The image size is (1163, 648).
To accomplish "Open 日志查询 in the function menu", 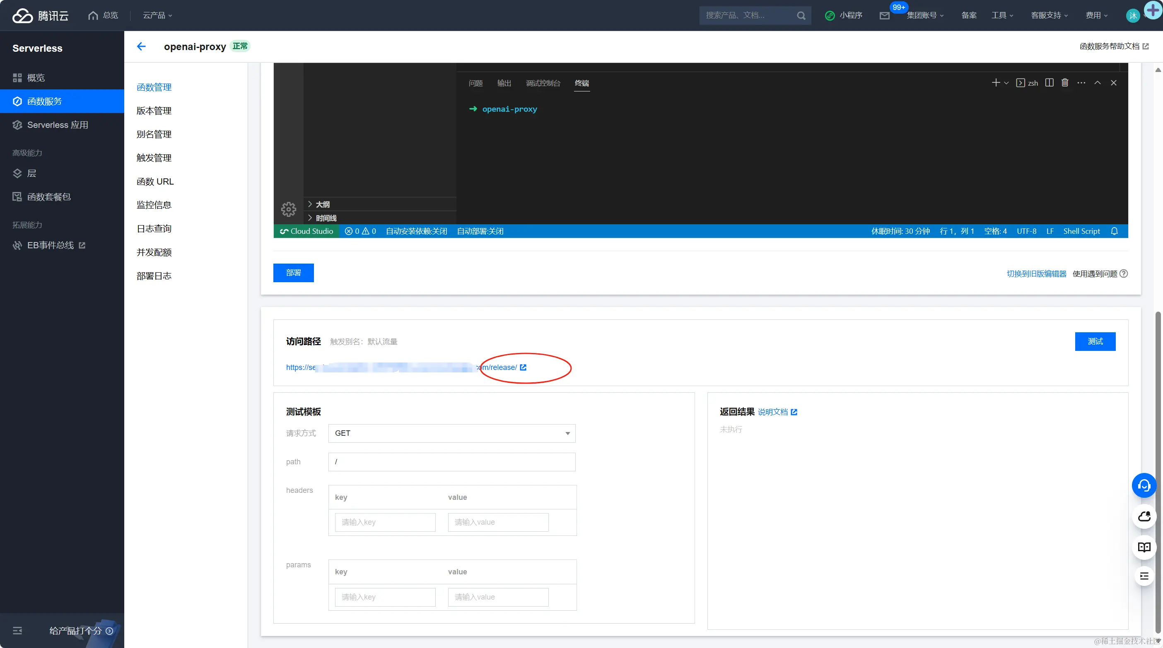I will [154, 228].
